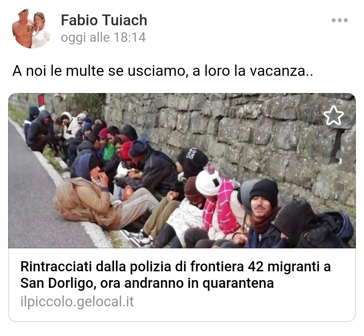364x336 pixels.
Task: Tap the star bookmark icon on image
Action: (x=334, y=116)
